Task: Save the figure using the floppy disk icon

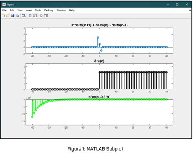Action: [13, 15]
